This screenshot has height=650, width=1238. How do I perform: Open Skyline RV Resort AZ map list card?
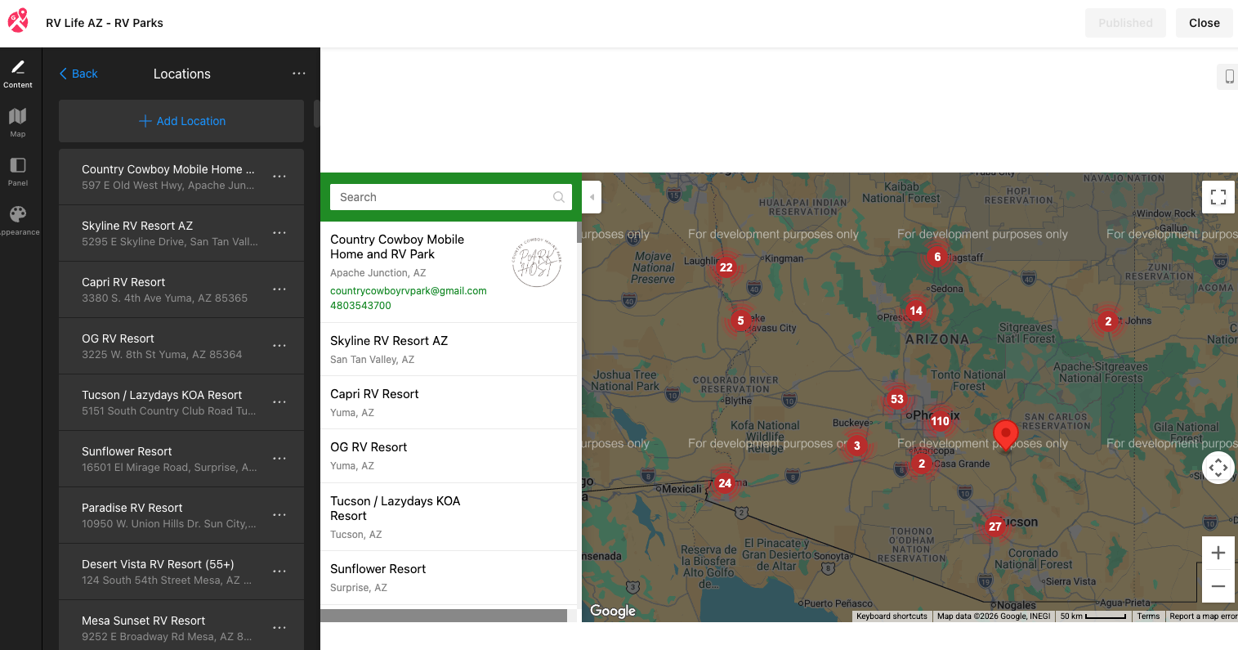(449, 349)
